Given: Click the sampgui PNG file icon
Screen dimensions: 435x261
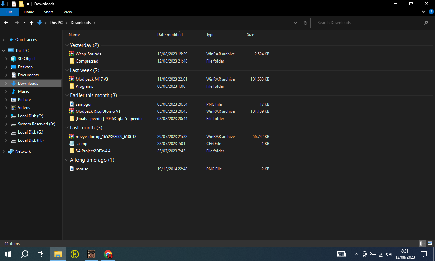Looking at the screenshot, I should [72, 104].
